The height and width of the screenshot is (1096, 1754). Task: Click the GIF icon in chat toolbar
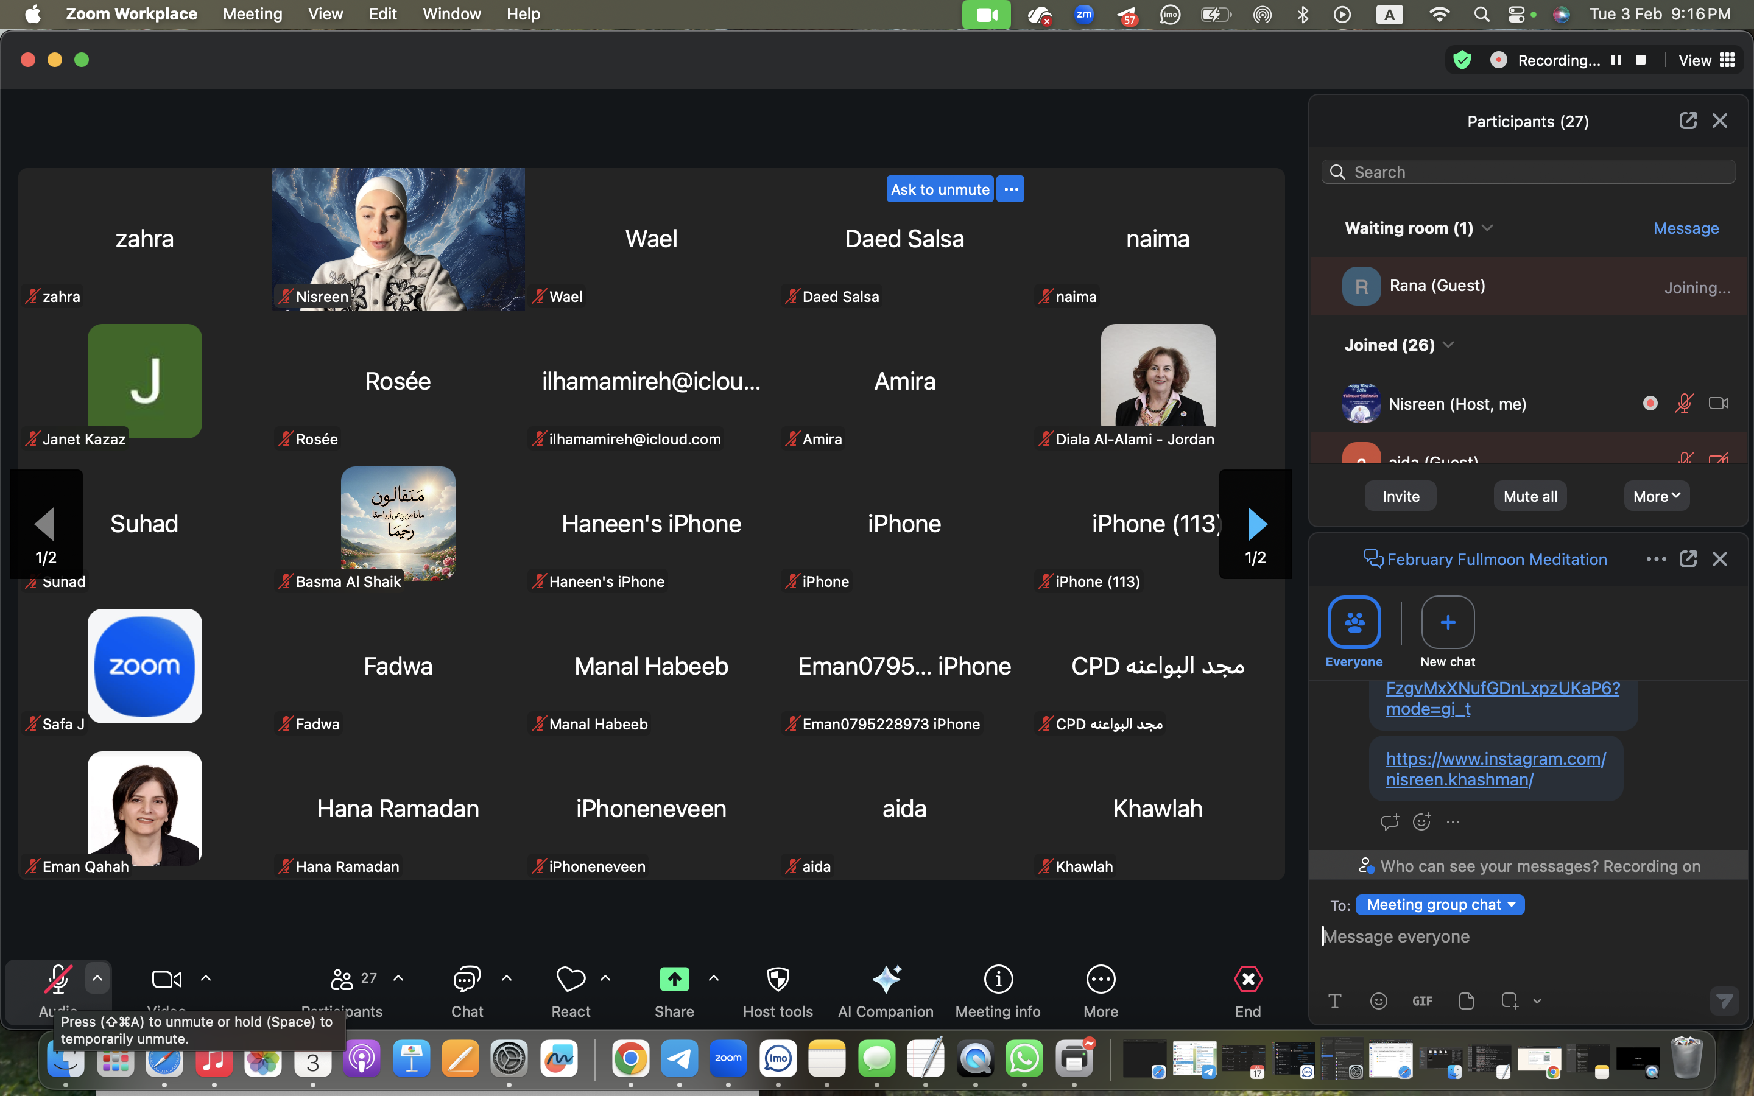pos(1422,1001)
